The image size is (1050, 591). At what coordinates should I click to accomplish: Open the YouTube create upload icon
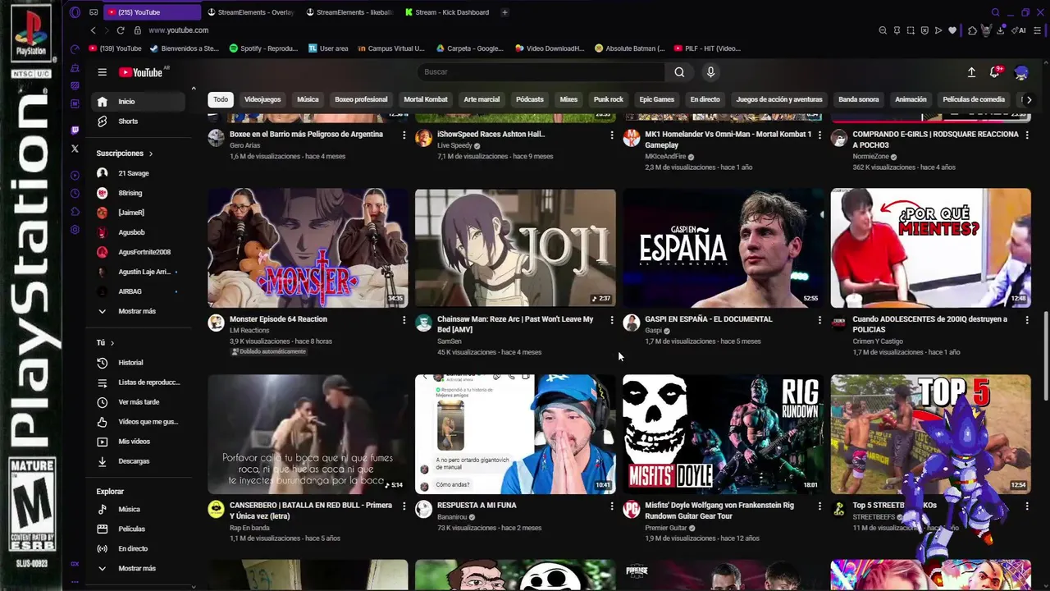971,72
